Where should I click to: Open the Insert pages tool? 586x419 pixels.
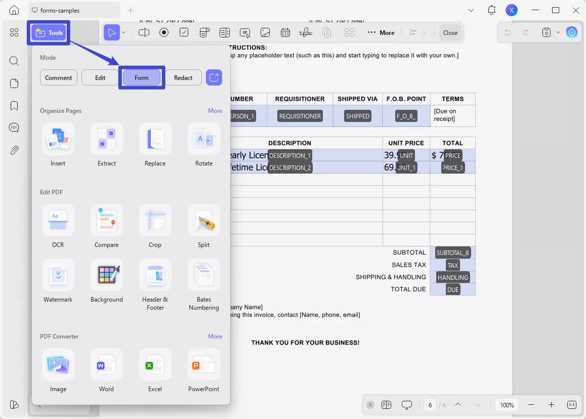pos(58,145)
